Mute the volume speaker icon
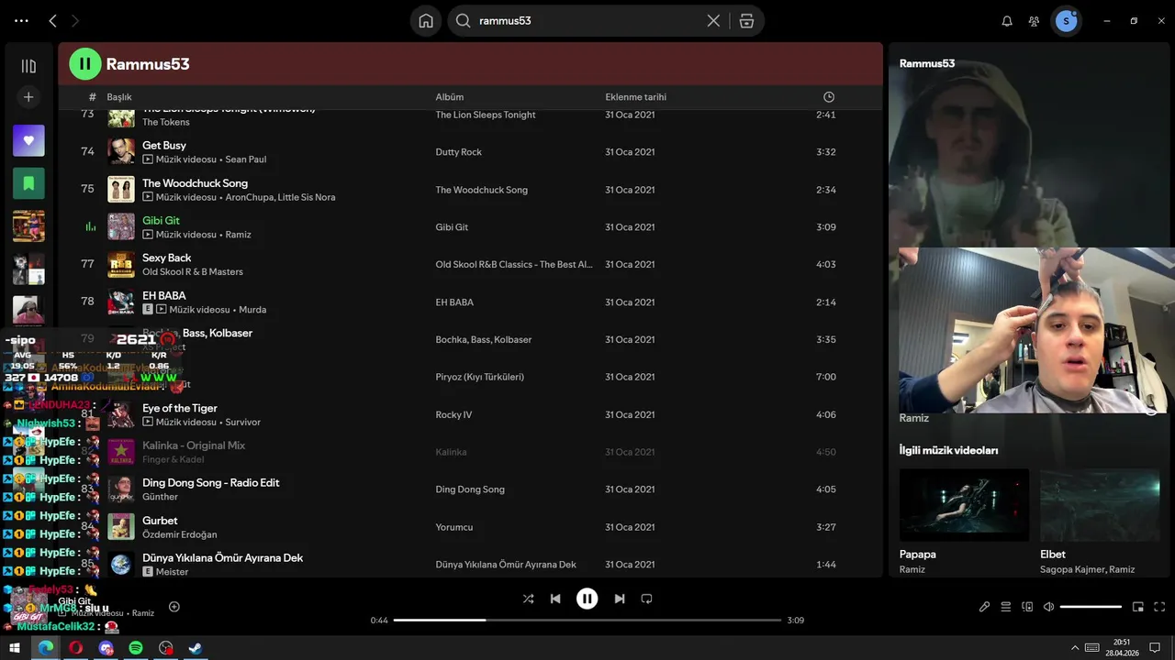Image resolution: width=1175 pixels, height=660 pixels. point(1048,607)
